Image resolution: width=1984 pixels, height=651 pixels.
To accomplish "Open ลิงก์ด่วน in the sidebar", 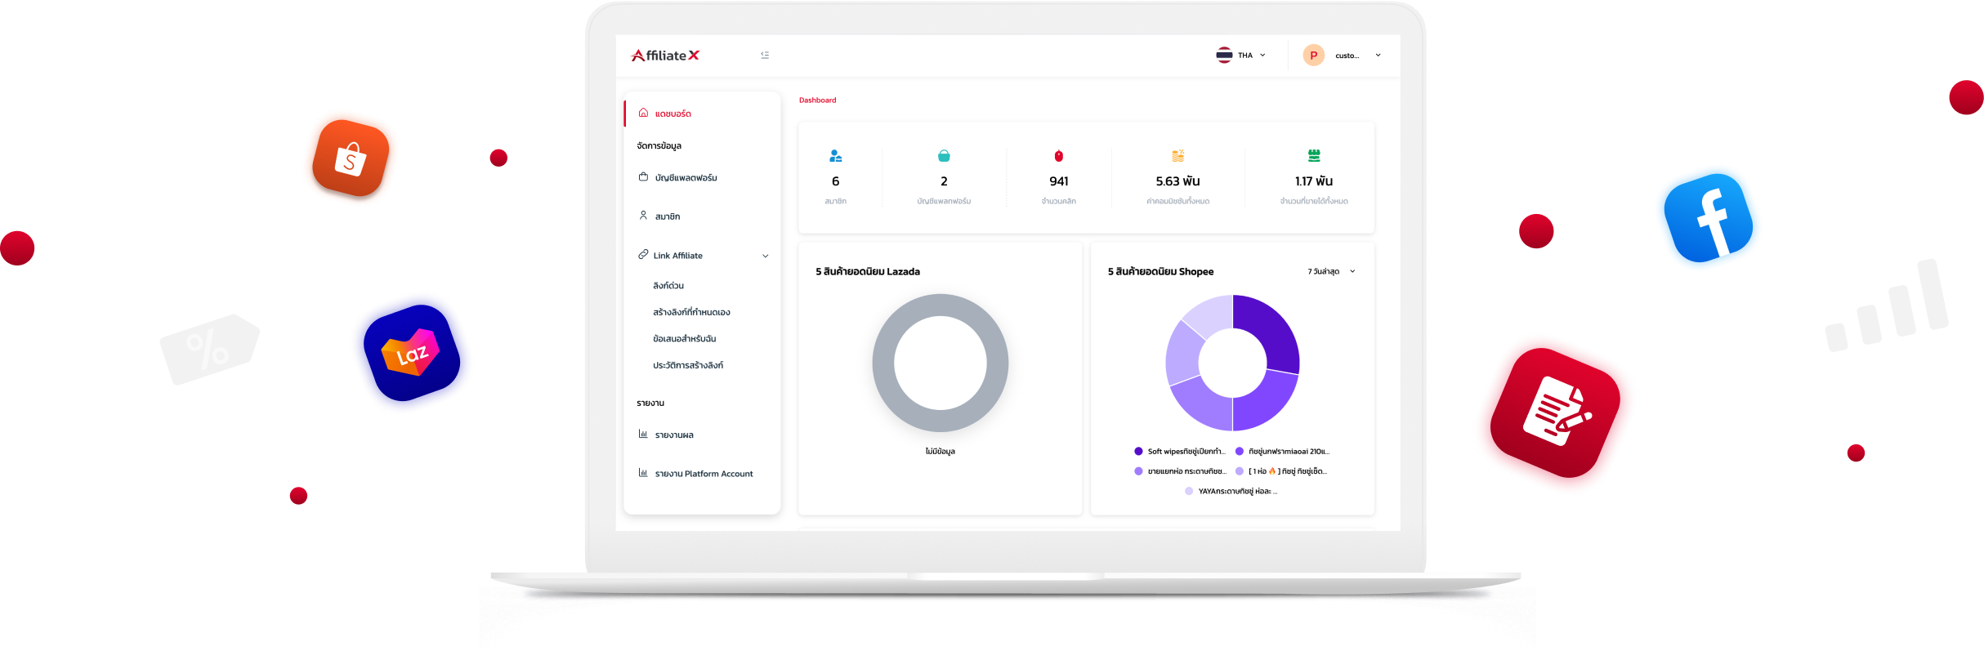I will tap(668, 286).
